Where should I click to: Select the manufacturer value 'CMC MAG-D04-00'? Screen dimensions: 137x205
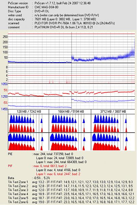(x=46, y=7)
